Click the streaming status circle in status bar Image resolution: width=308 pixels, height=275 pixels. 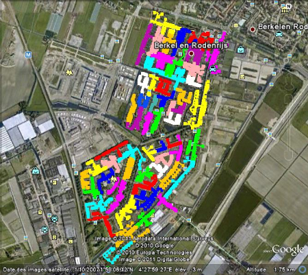tap(303, 270)
